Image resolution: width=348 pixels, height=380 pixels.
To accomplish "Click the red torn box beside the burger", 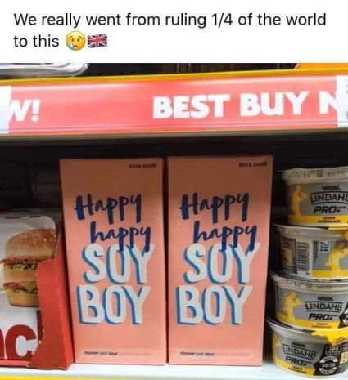I will [x=52, y=313].
